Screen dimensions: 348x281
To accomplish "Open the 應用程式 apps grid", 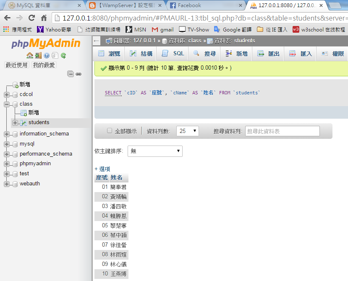I will coord(17,29).
